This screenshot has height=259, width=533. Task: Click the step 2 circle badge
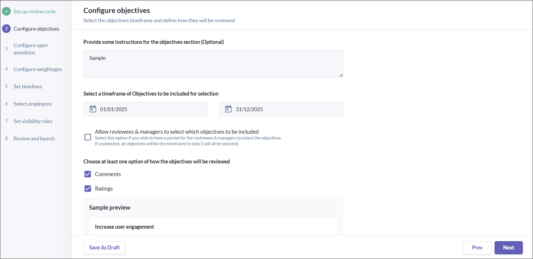click(x=6, y=29)
